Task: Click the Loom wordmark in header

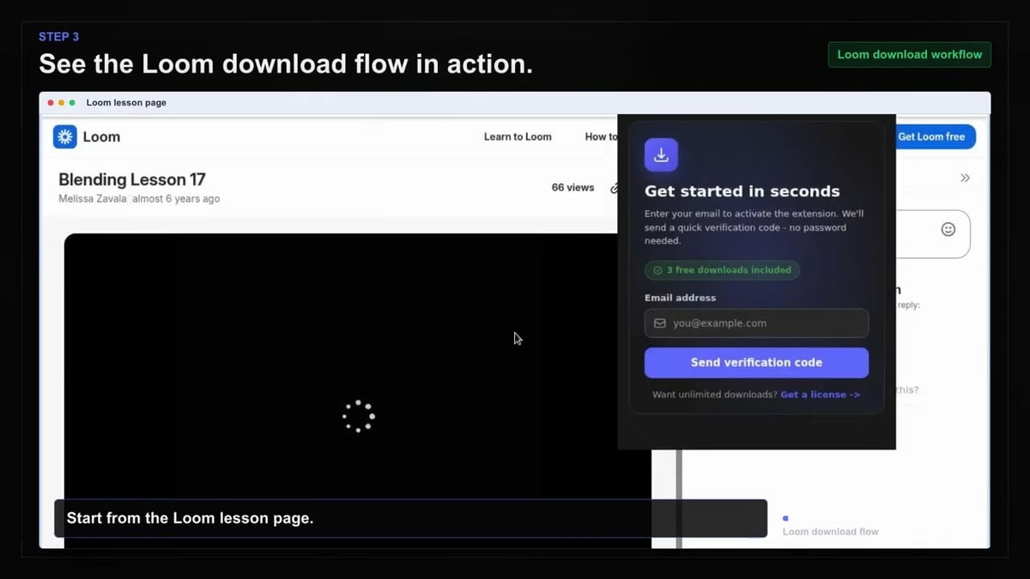Action: pyautogui.click(x=101, y=136)
